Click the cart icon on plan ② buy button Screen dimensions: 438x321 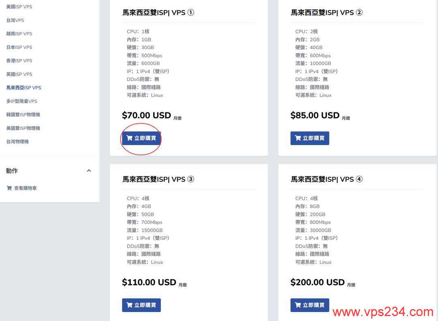[298, 138]
